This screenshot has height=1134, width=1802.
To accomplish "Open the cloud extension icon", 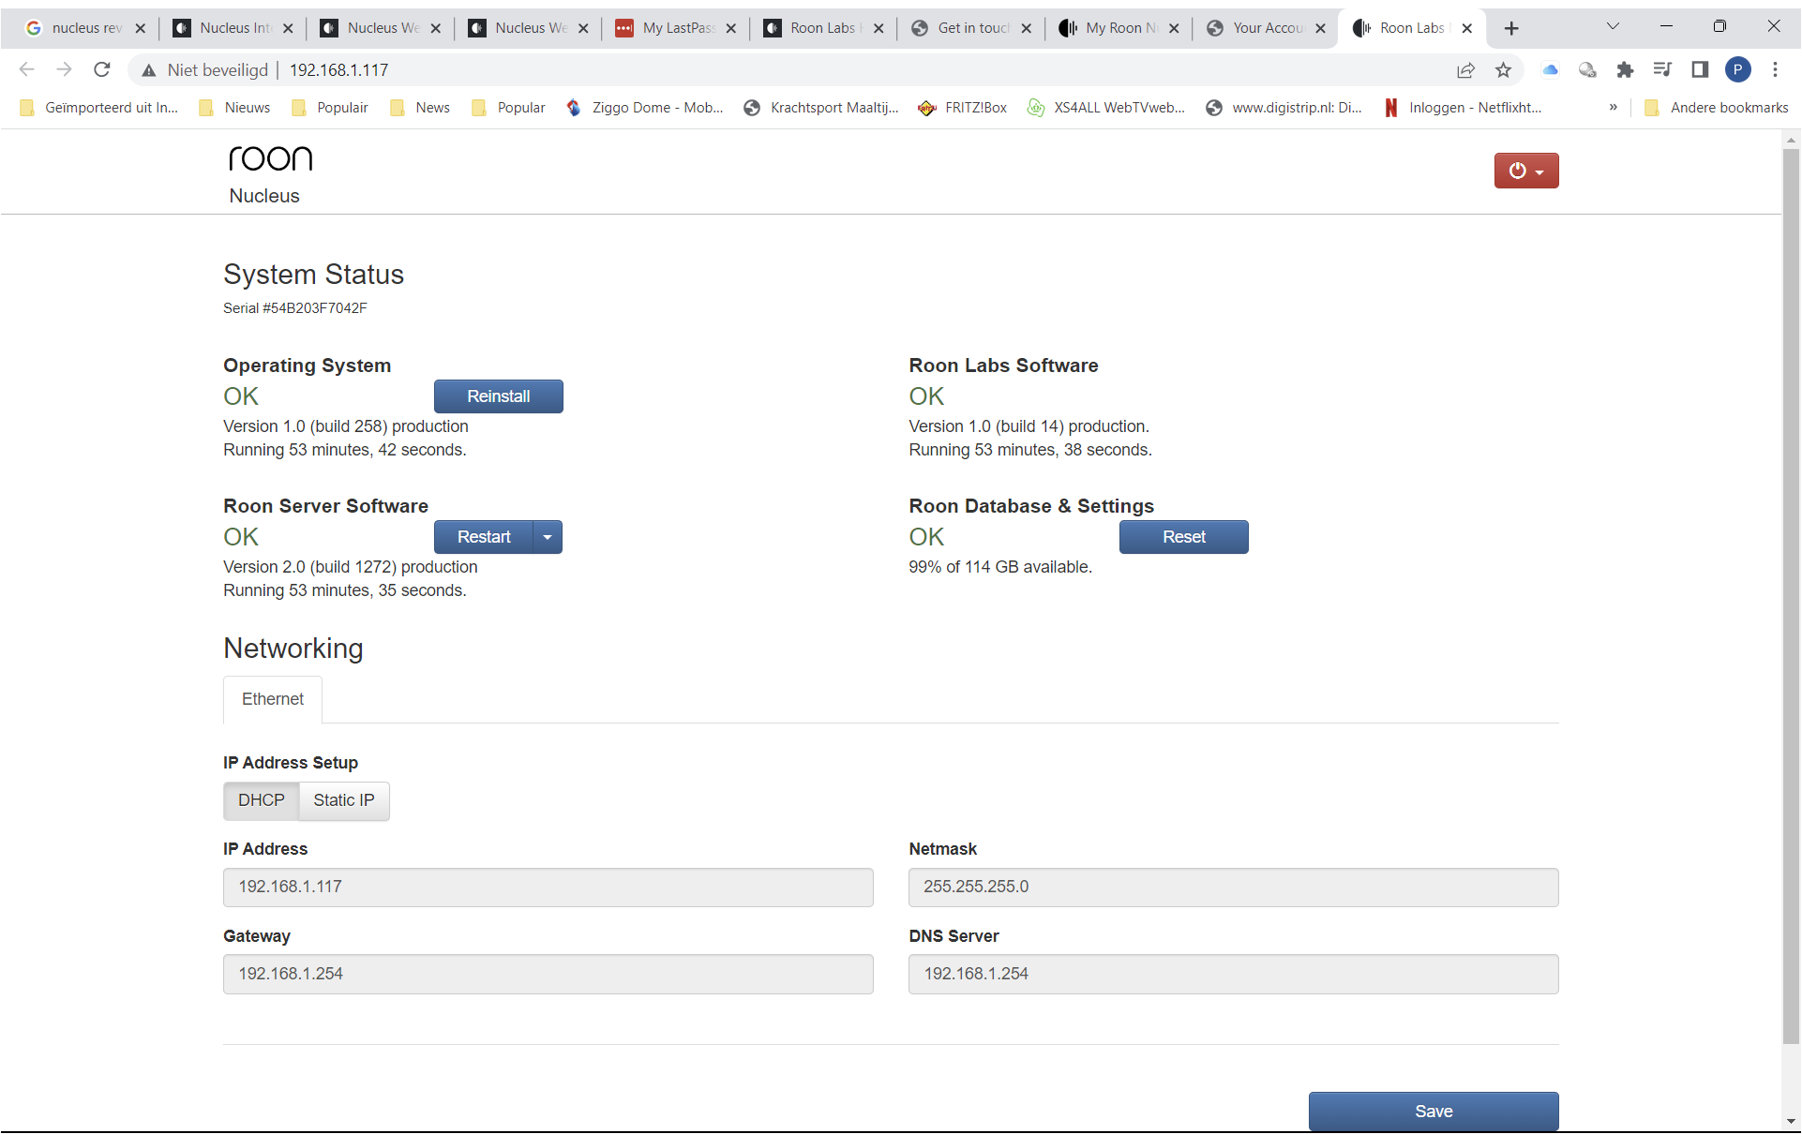I will click(1550, 70).
